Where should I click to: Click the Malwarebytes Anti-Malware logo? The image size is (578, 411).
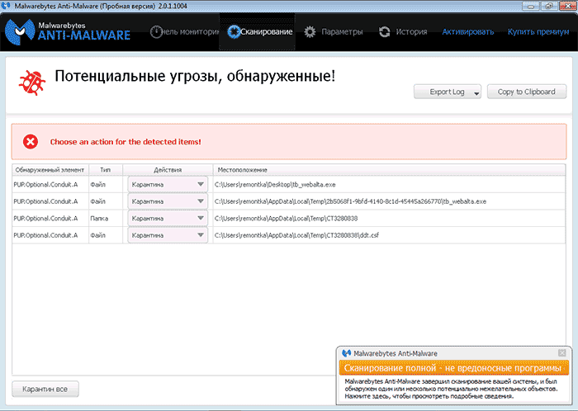[x=69, y=31]
